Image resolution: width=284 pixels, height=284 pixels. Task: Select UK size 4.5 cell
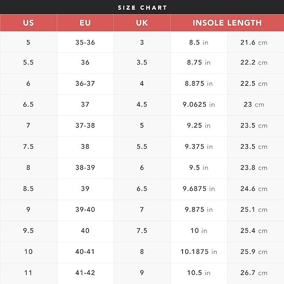tap(142, 105)
